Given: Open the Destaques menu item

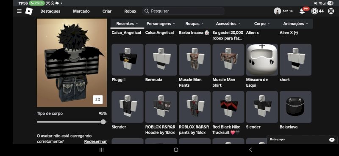Looking at the screenshot, I should pos(50,11).
